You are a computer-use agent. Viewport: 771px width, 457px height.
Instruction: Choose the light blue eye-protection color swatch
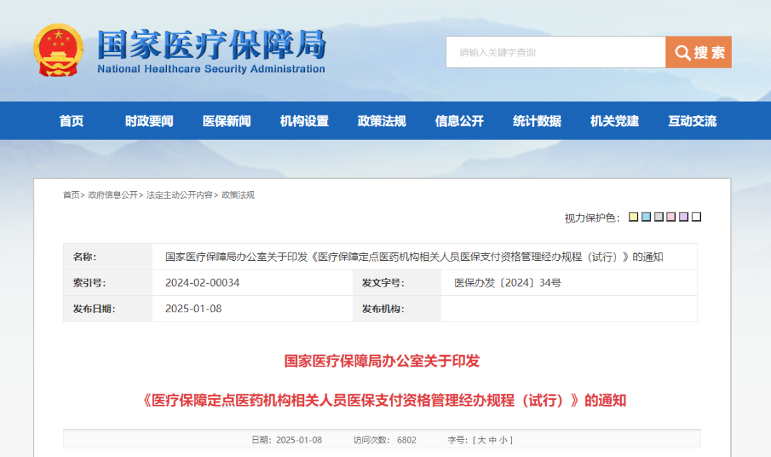(646, 217)
